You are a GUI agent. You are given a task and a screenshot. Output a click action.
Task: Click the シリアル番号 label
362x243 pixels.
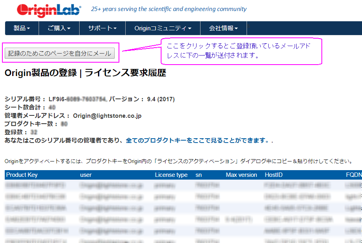[25, 99]
